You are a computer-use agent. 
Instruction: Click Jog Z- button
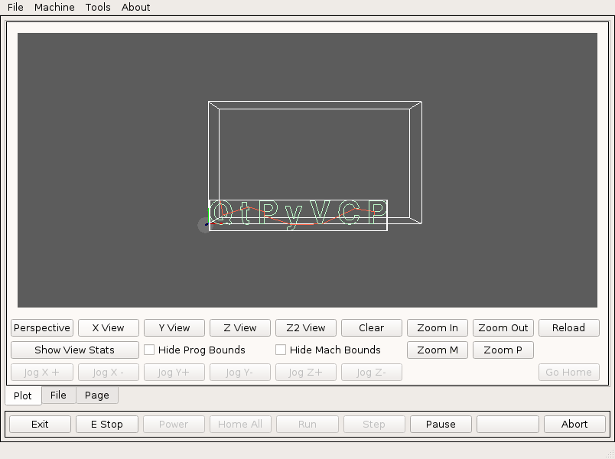click(372, 373)
